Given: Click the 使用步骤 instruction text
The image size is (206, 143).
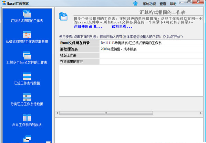Looking at the screenshot, I should click(121, 37).
